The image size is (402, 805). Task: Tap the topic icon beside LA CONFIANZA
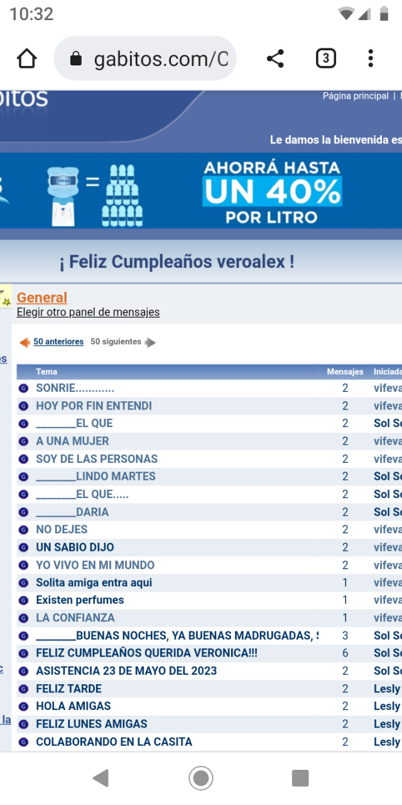click(24, 618)
